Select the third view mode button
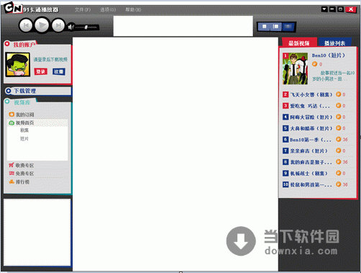Screen dimensions: 361x273 pos(288,27)
